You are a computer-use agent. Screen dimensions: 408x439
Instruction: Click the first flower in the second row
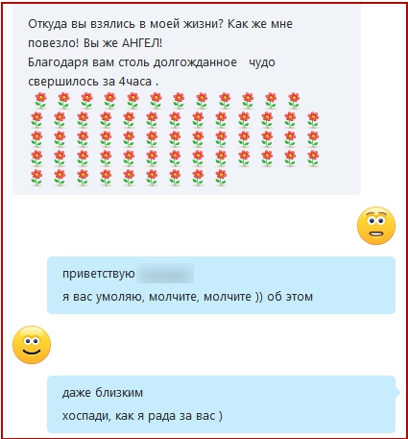coord(36,120)
